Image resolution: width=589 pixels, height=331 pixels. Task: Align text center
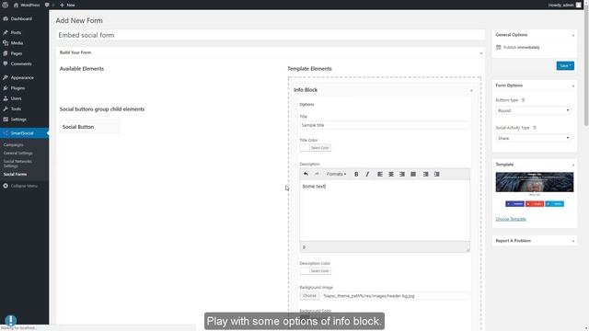[391, 174]
